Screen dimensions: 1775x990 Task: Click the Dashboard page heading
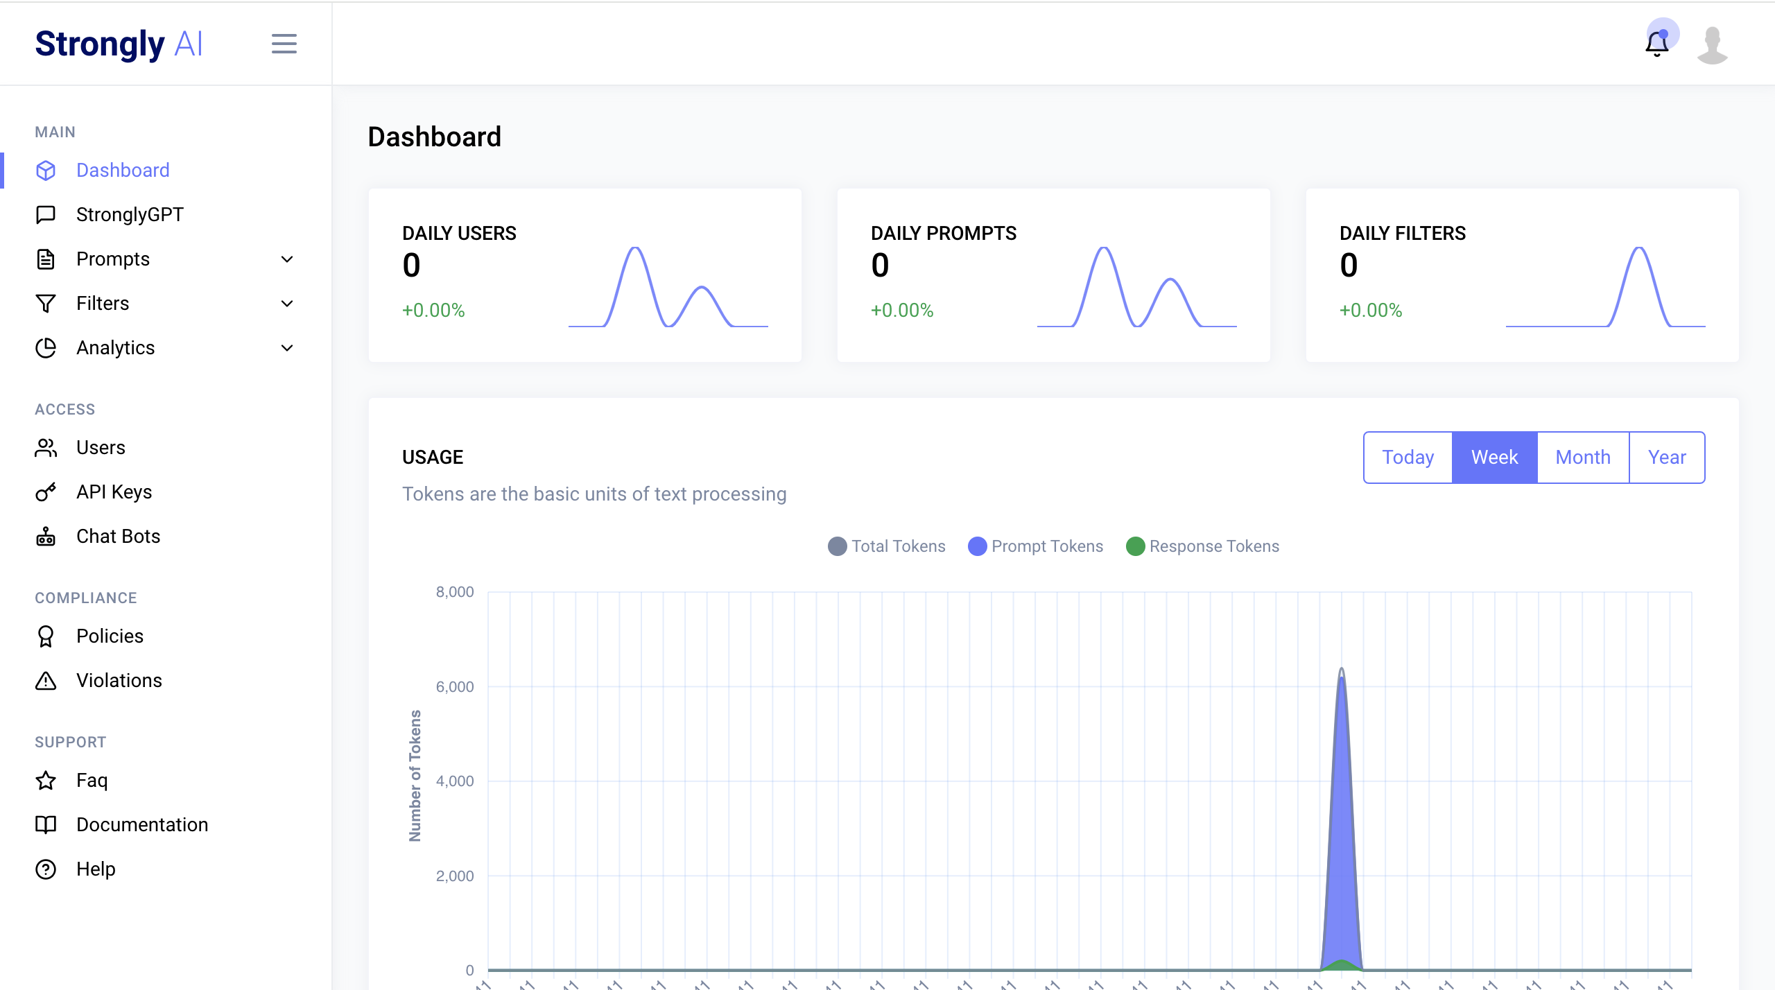tap(434, 137)
